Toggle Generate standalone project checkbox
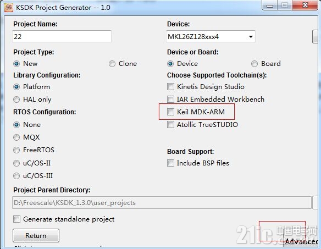321x249 pixels. (x=17, y=219)
